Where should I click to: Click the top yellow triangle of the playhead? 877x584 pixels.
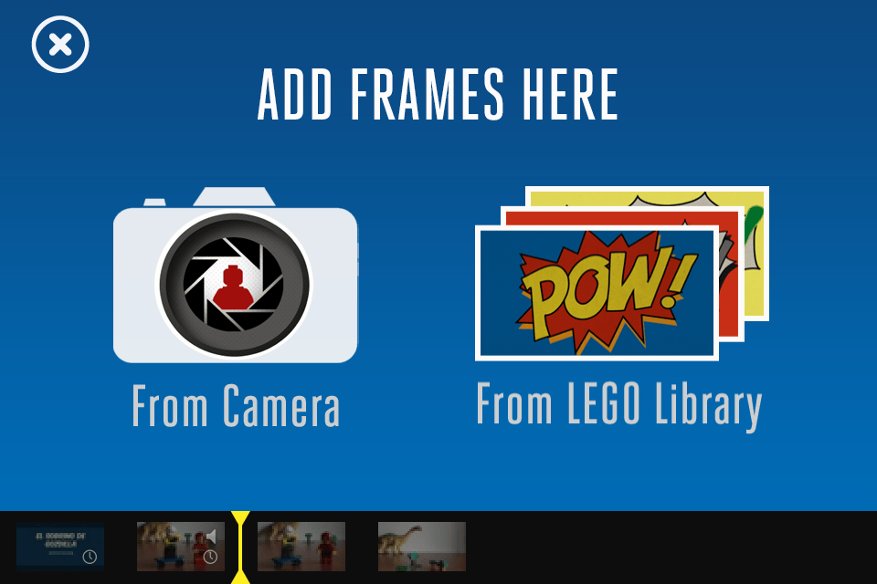pos(240,517)
